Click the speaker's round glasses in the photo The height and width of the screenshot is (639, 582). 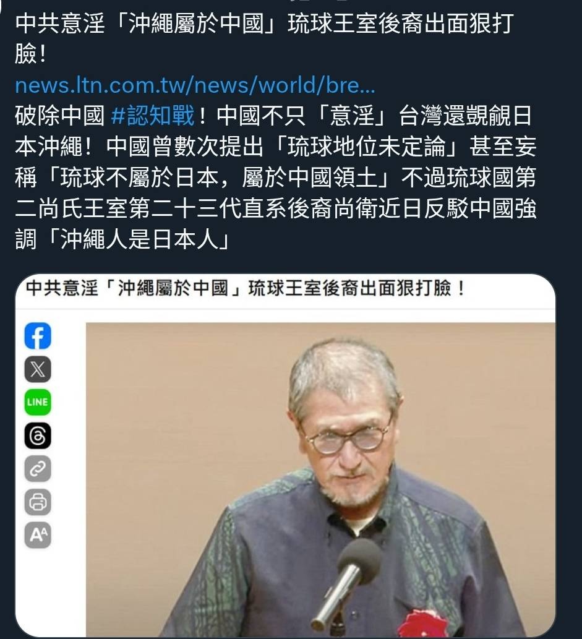click(x=348, y=439)
